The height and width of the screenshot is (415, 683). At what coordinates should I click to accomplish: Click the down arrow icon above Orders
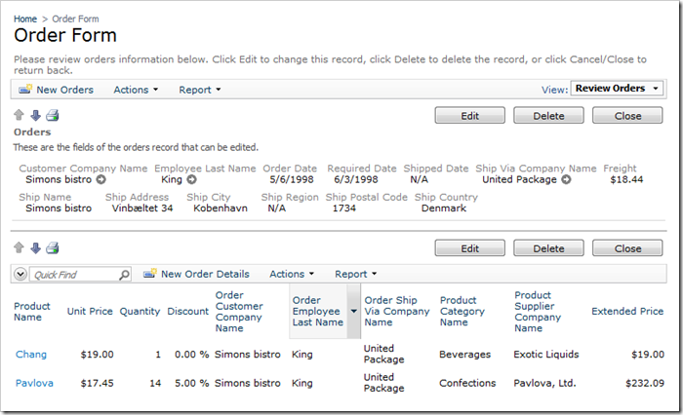(36, 115)
